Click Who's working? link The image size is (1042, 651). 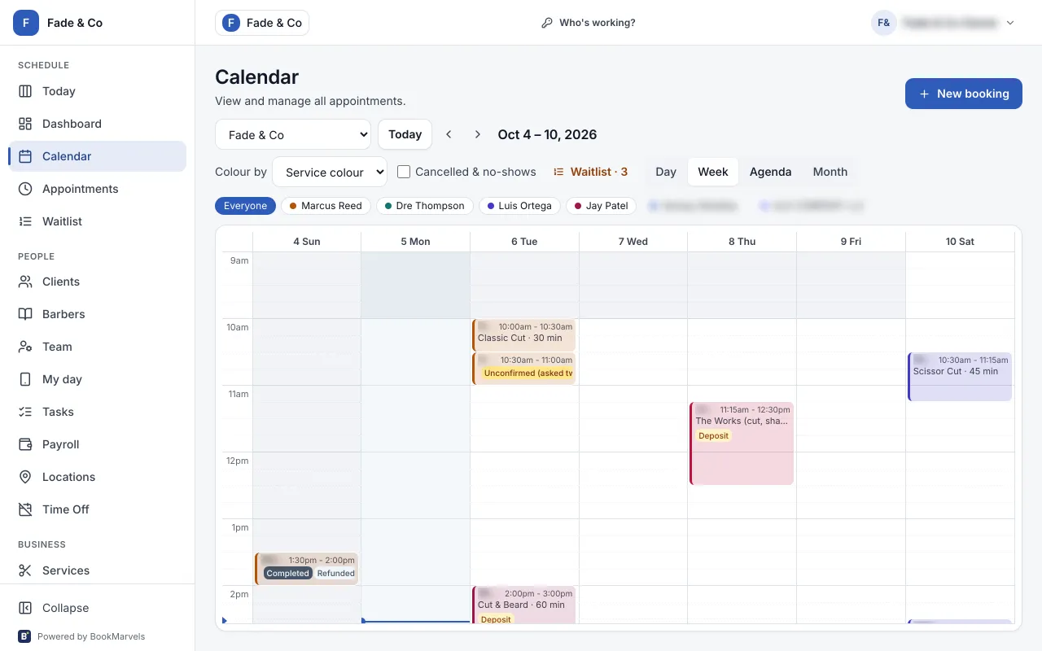pos(588,23)
